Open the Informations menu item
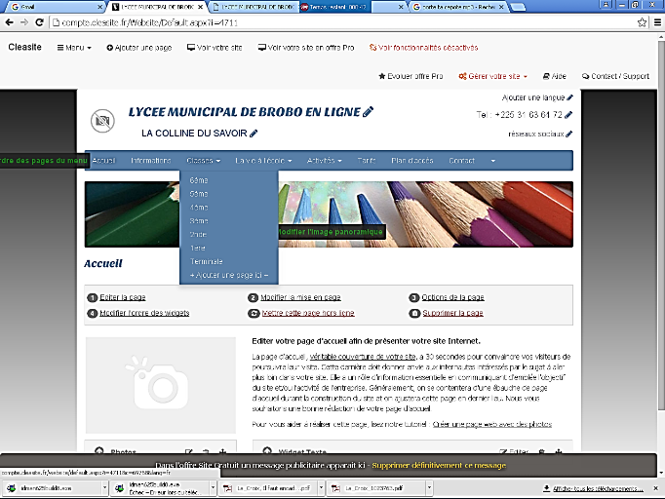 click(150, 161)
